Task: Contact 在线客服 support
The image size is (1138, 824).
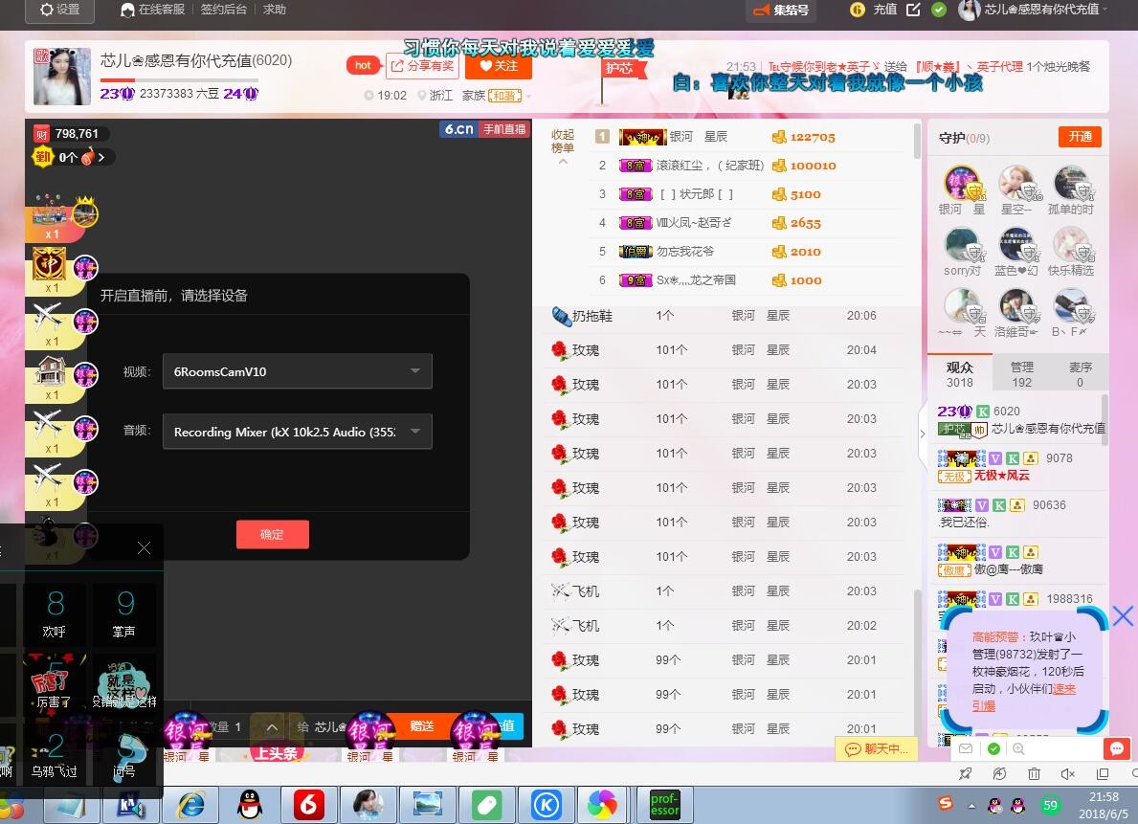Action: pos(153,10)
